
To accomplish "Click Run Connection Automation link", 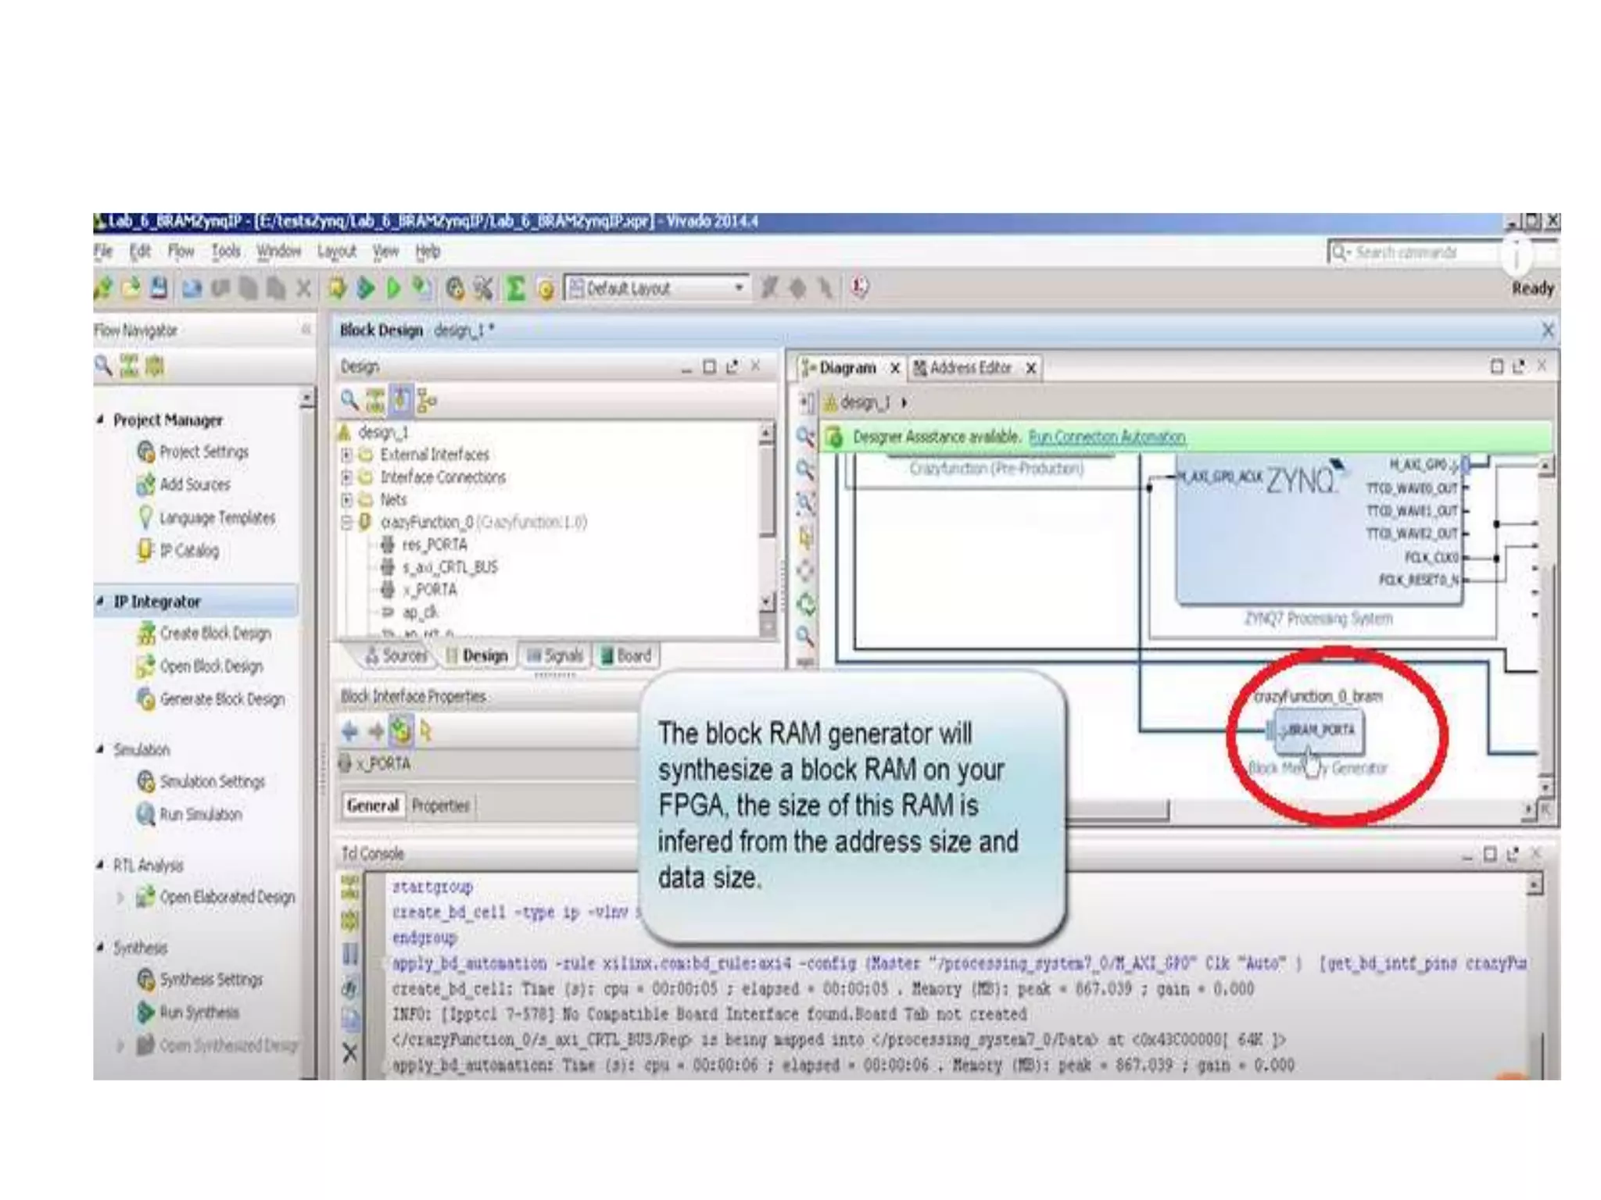I will (1106, 437).
